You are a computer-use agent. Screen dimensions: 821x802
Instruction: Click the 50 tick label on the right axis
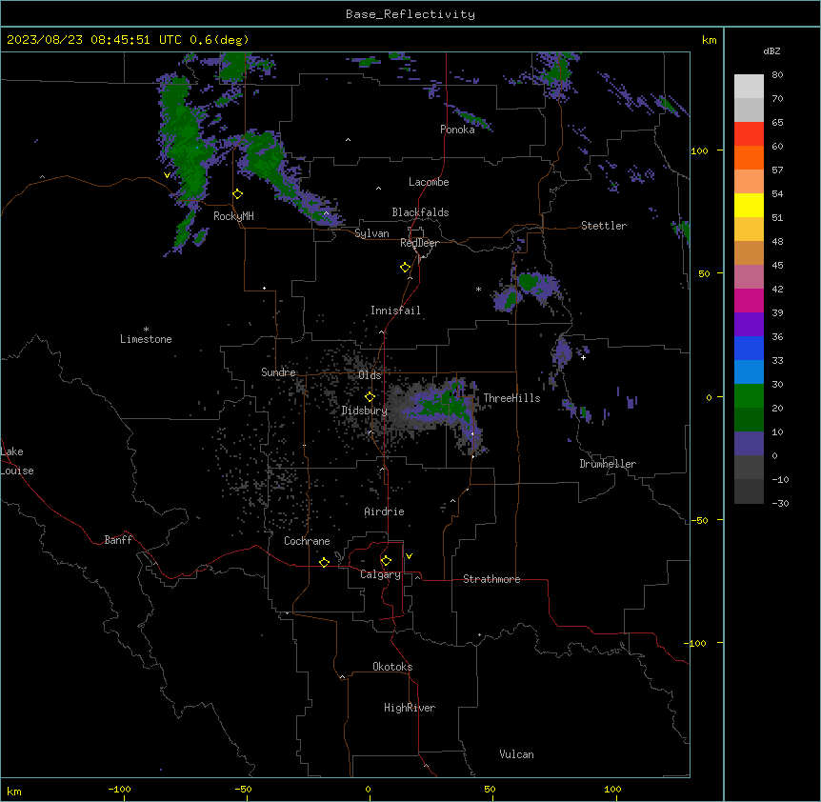704,273
